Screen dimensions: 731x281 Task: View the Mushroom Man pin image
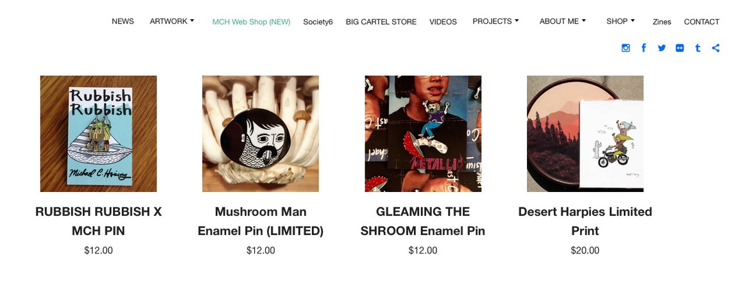pos(261,134)
